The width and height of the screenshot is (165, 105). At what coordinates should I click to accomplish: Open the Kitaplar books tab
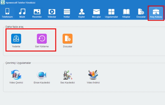[126, 13]
